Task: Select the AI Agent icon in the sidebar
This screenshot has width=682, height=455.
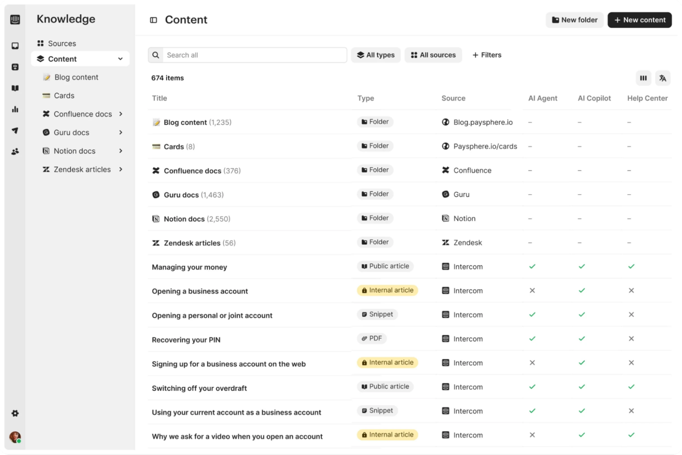Action: point(15,66)
